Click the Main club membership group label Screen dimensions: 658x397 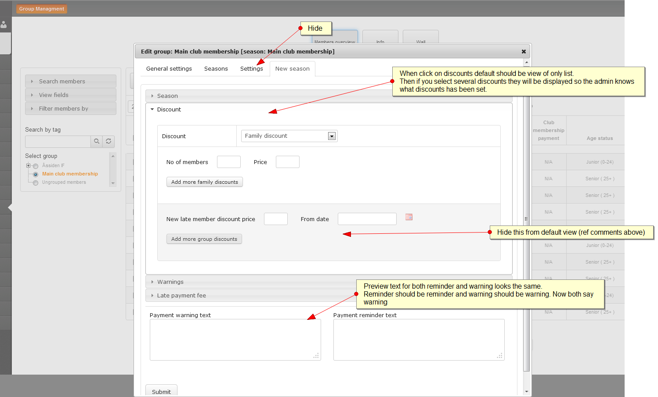pyautogui.click(x=70, y=174)
